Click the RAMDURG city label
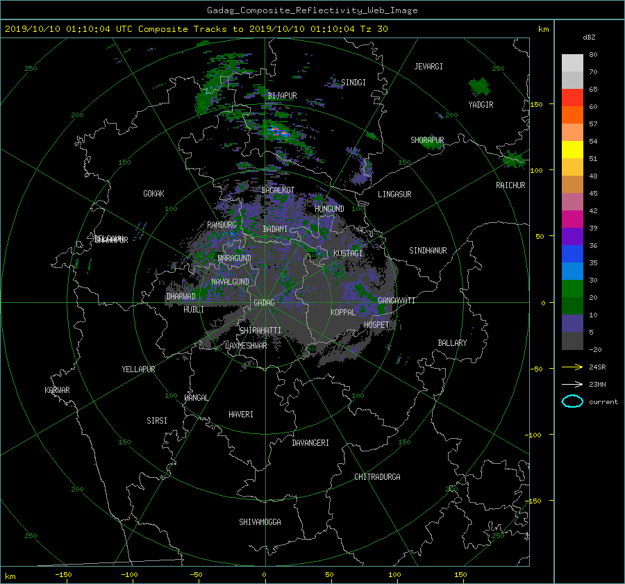 click(222, 225)
